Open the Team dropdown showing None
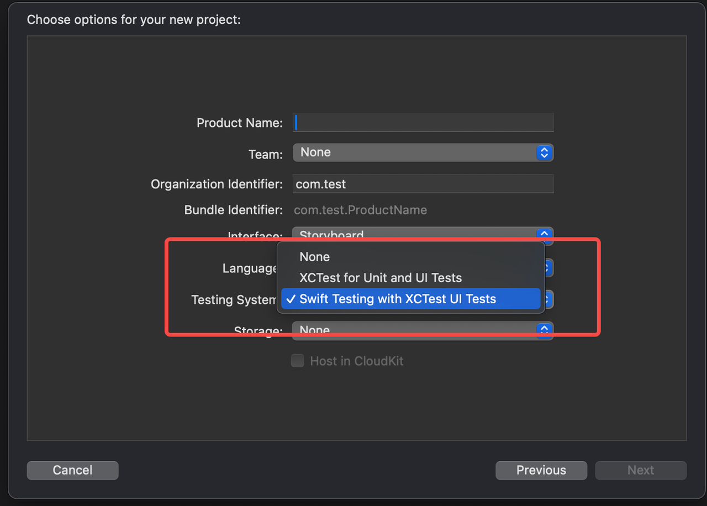 coord(414,152)
